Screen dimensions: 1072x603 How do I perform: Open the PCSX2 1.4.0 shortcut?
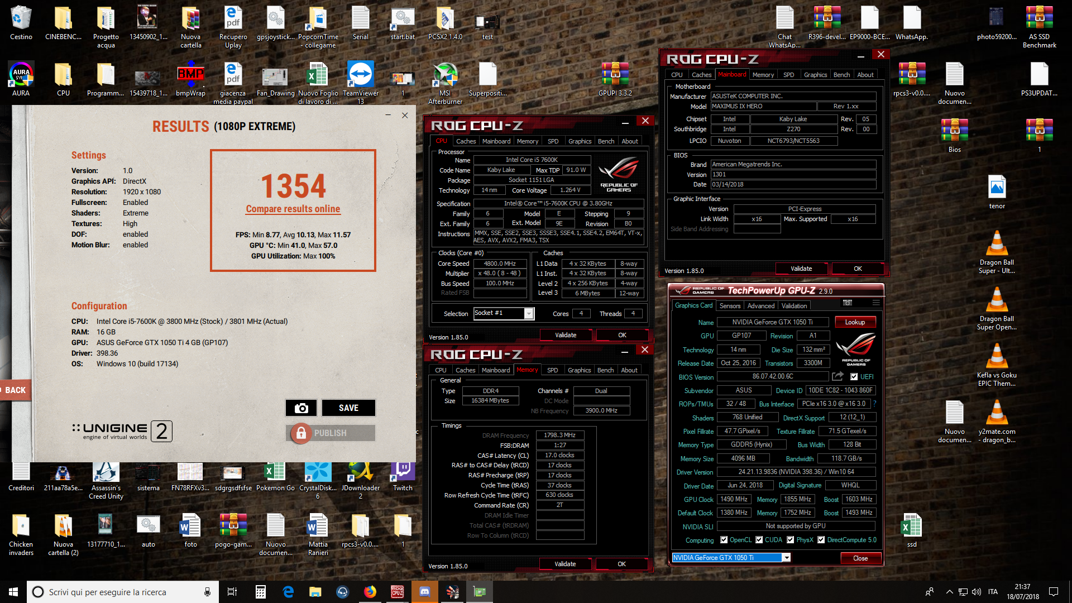coord(445,22)
